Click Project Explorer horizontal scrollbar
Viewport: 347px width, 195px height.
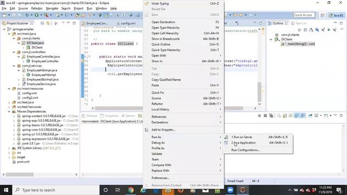pyautogui.click(x=20, y=174)
